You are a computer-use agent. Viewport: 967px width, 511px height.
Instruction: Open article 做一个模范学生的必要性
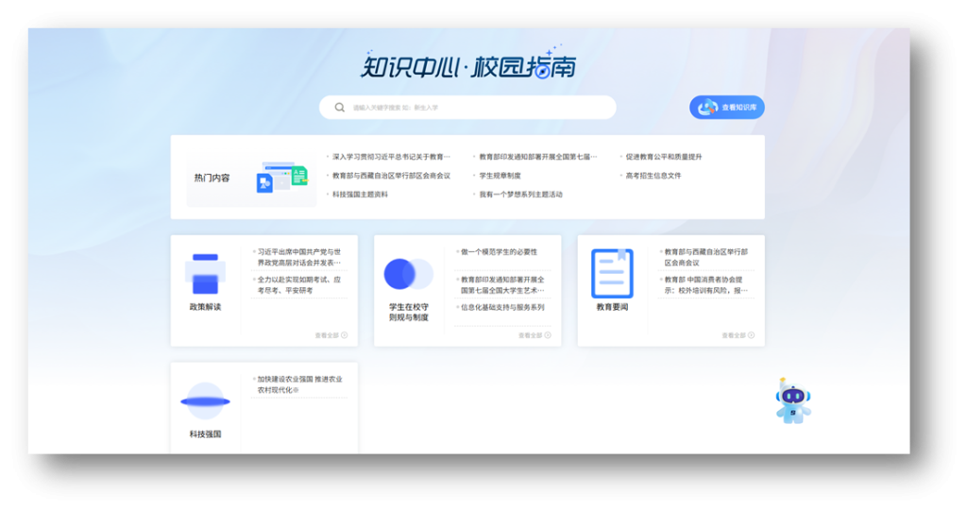(x=499, y=252)
